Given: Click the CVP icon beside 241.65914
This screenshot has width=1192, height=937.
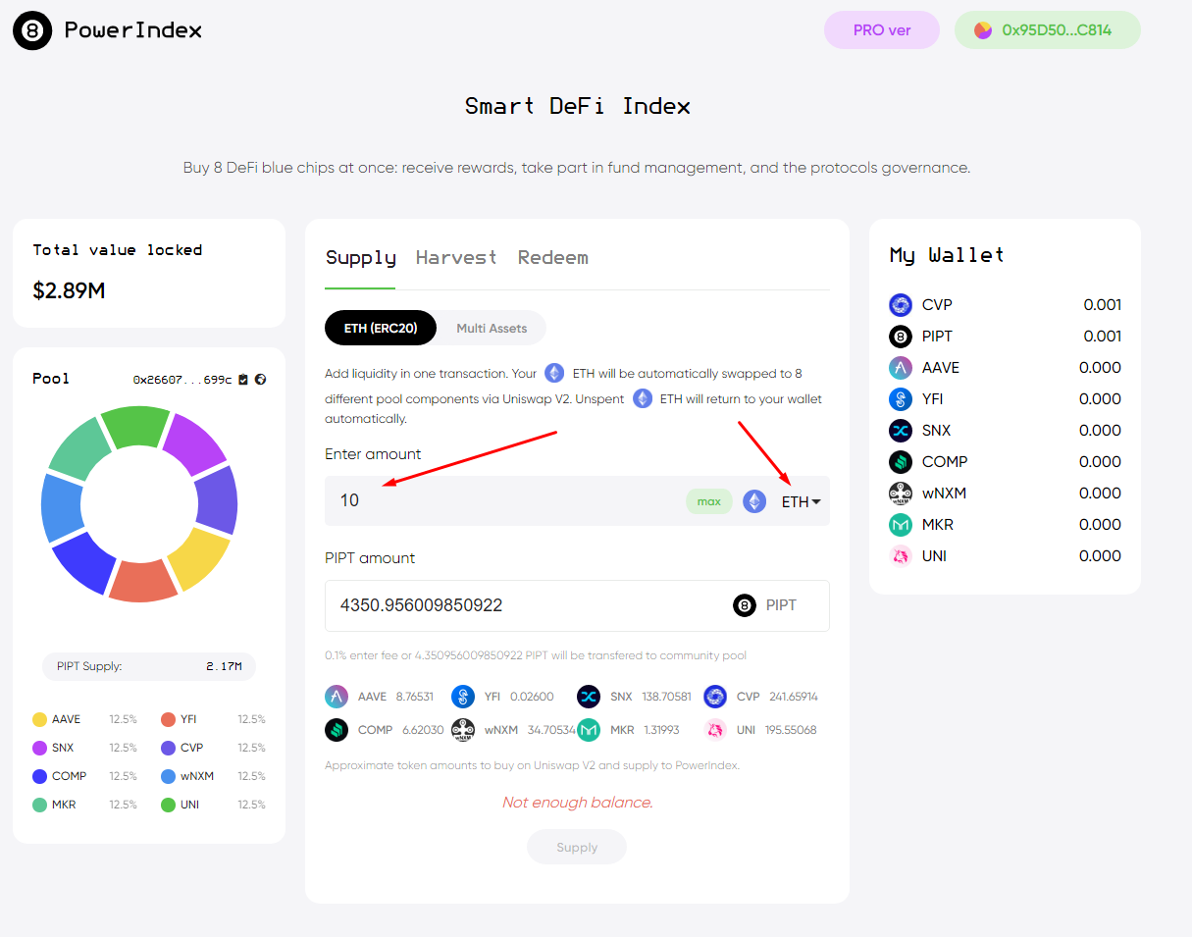Looking at the screenshot, I should [x=715, y=697].
